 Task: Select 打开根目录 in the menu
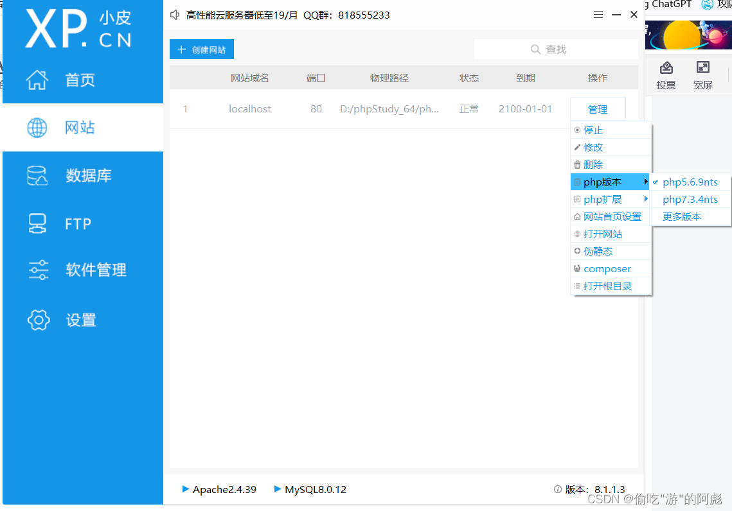(607, 286)
